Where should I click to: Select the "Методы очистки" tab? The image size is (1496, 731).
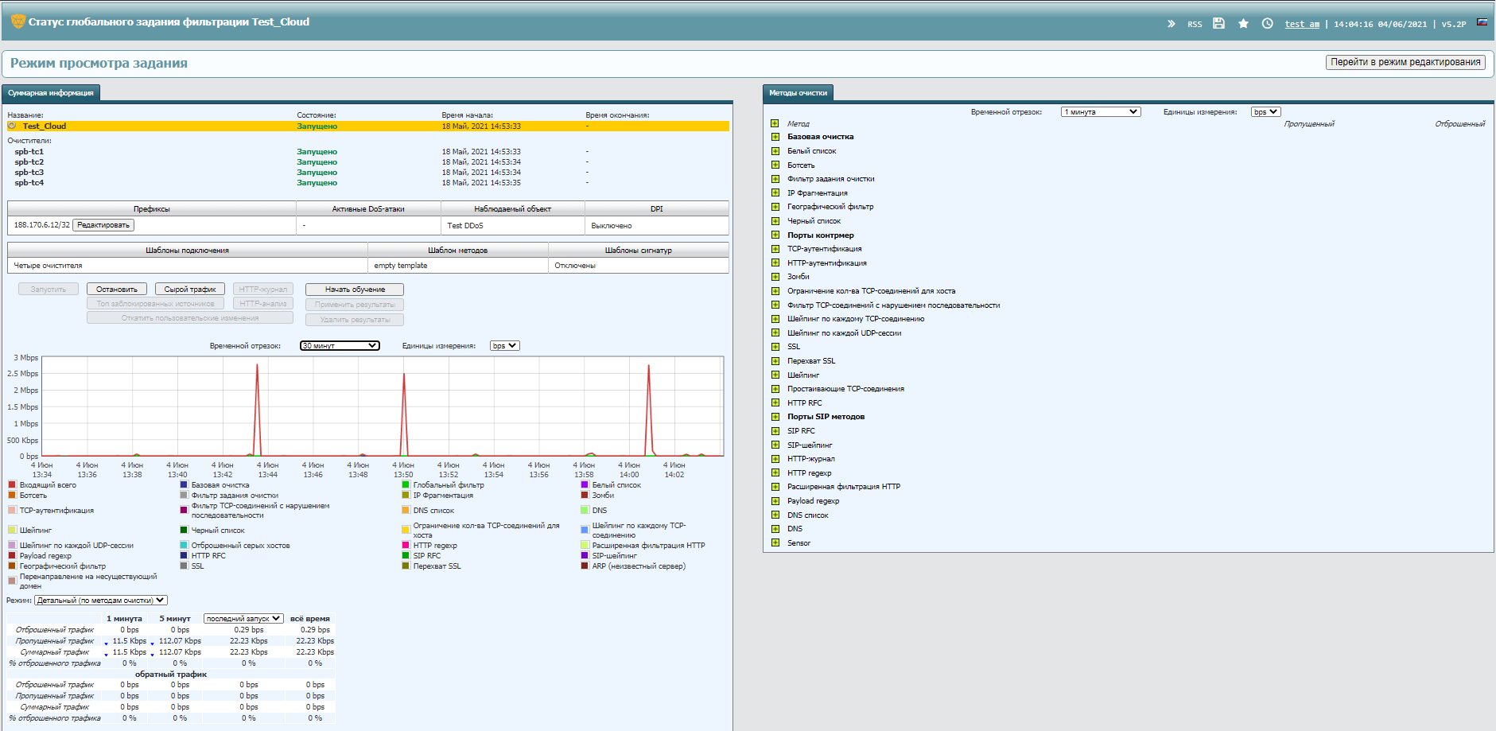798,93
